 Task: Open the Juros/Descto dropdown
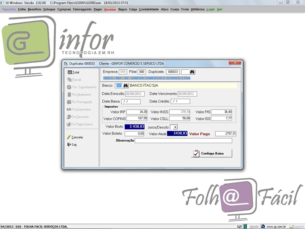(175, 127)
